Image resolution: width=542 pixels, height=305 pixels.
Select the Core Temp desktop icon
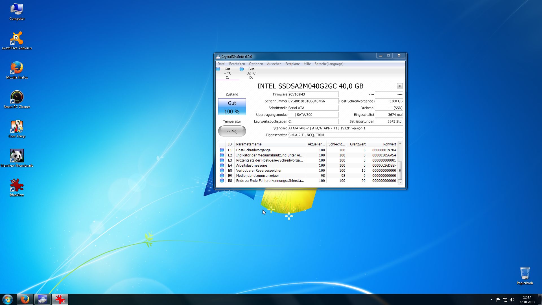17,129
